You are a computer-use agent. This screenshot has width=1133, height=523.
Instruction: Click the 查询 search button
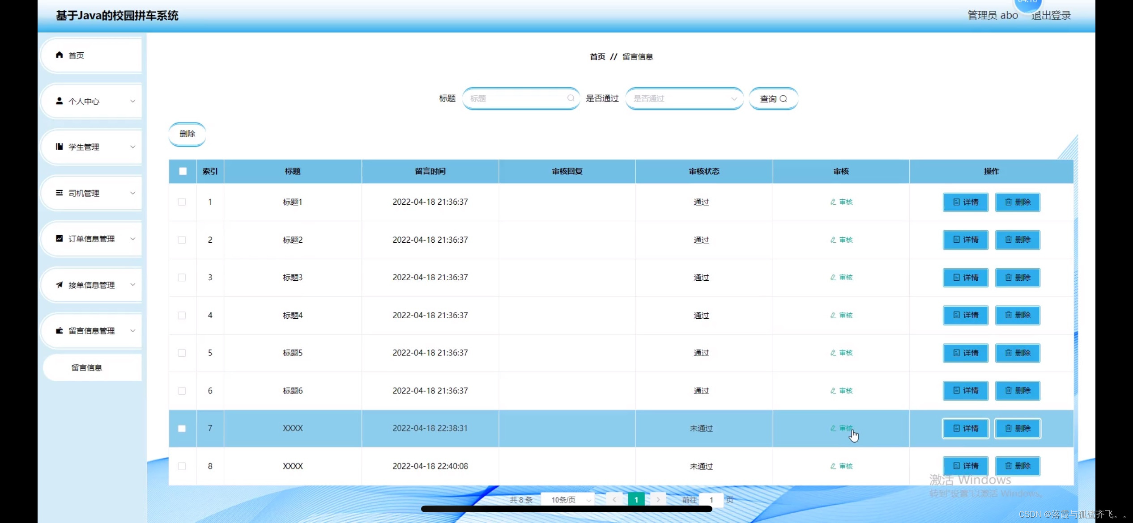click(x=773, y=98)
